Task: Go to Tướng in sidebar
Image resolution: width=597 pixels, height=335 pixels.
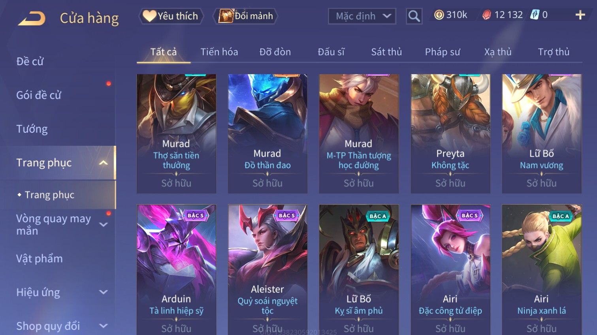Action: point(32,129)
